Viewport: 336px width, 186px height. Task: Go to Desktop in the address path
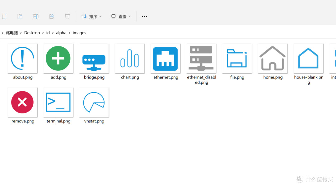pyautogui.click(x=32, y=33)
